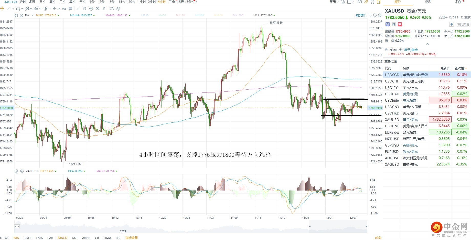Take a chart snapshot with camera icon
The image size is (471, 240).
pyautogui.click(x=360, y=2)
